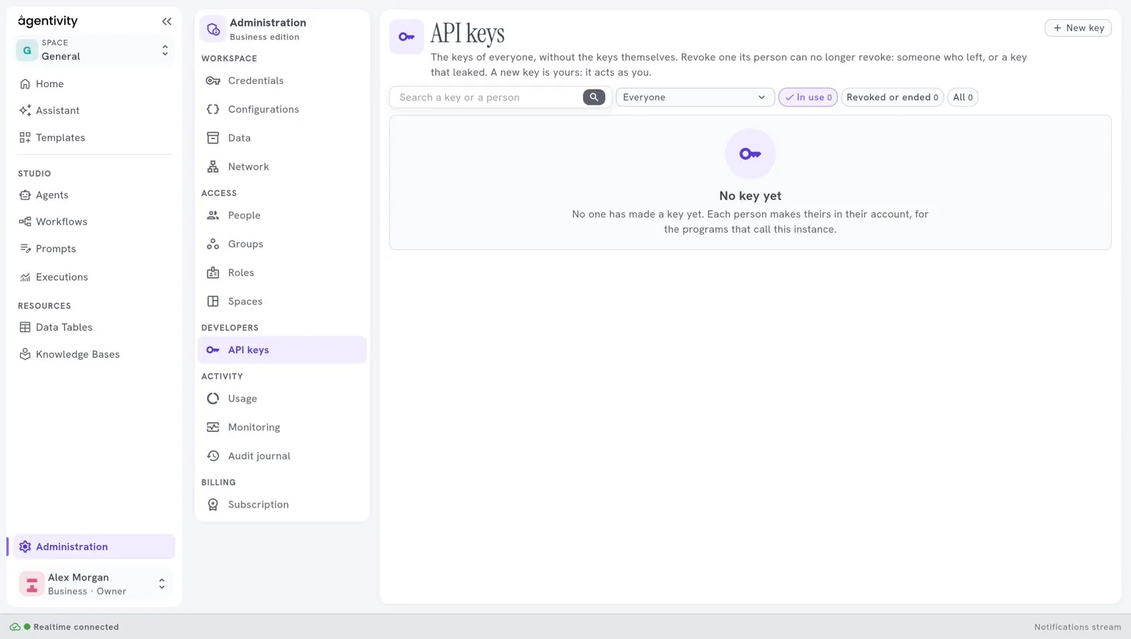Click the Knowledge Bases icon
Image resolution: width=1131 pixels, height=639 pixels.
pyautogui.click(x=25, y=354)
